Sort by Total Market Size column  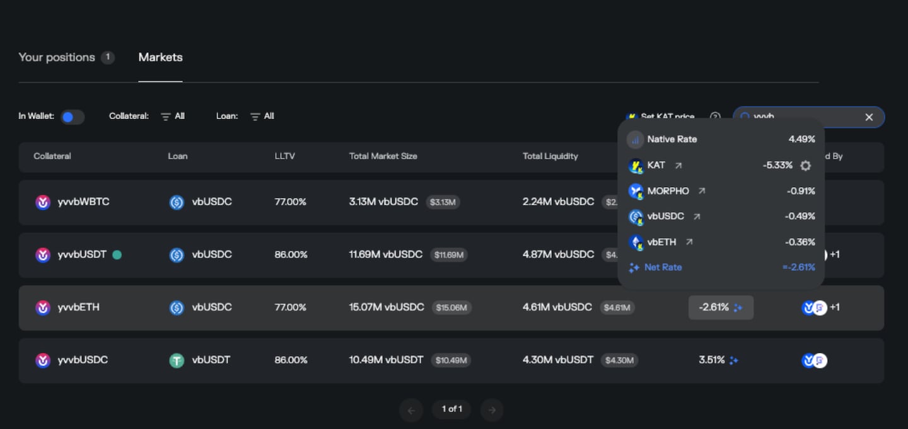tap(383, 156)
